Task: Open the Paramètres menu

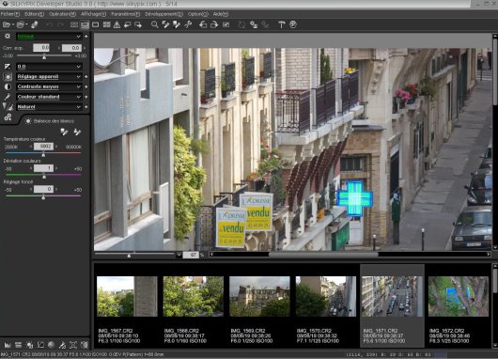Action: coord(126,14)
